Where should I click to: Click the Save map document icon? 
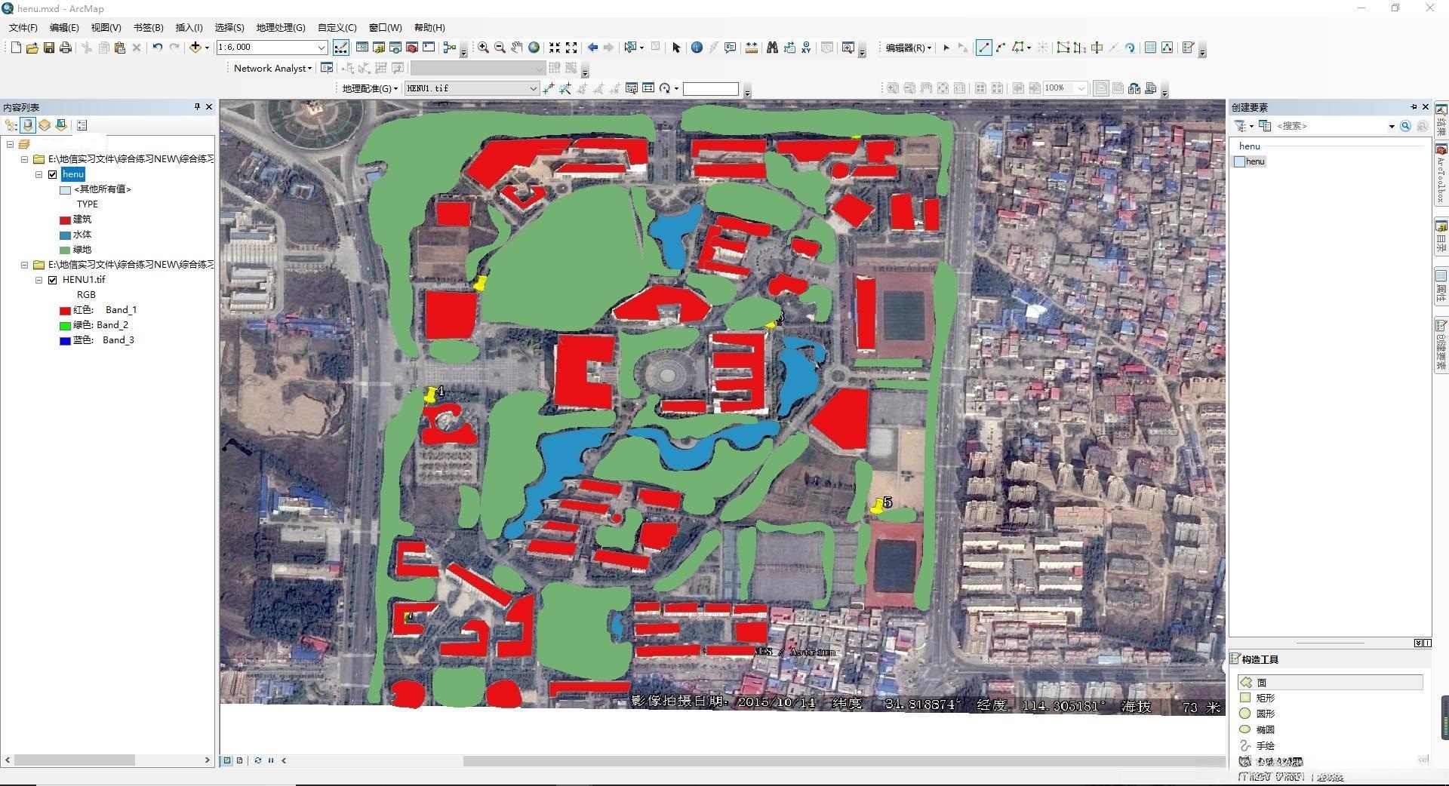point(49,48)
